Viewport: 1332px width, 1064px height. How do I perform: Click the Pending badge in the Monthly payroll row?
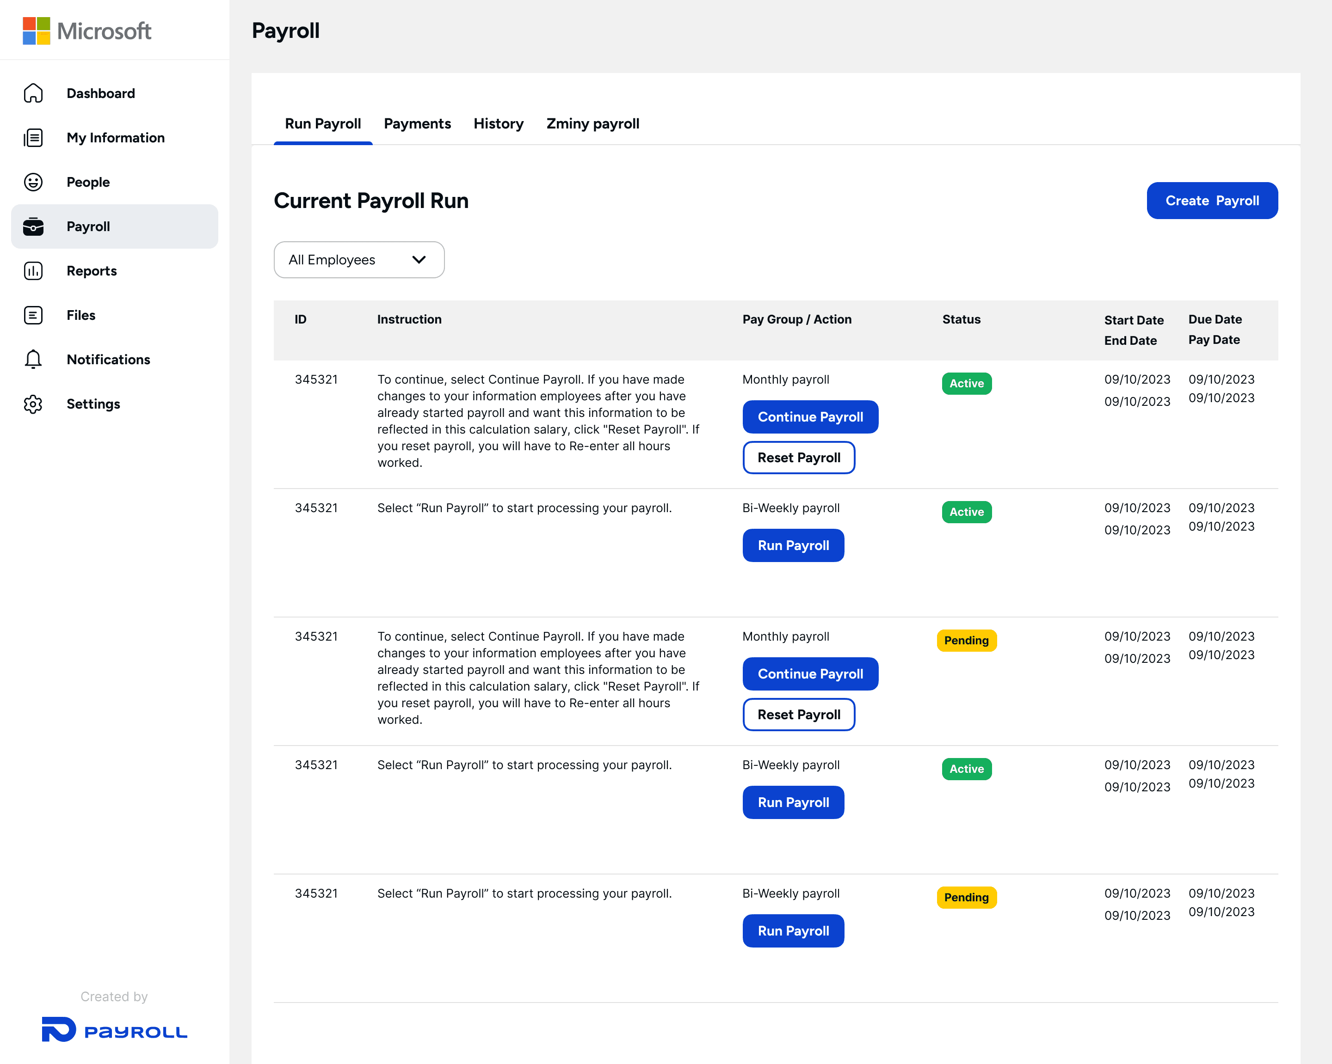coord(966,641)
